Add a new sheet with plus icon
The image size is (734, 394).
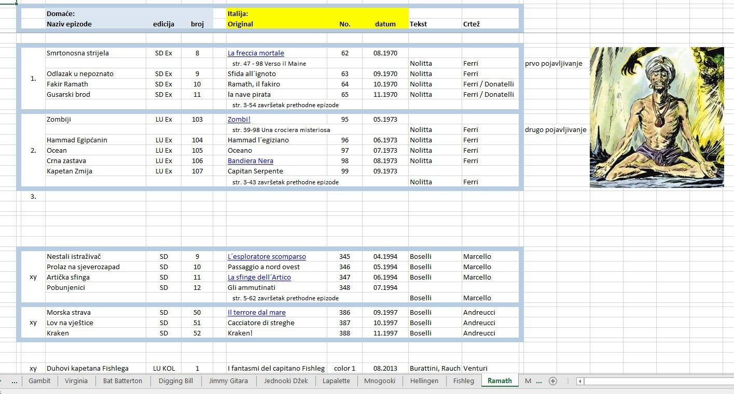point(553,381)
